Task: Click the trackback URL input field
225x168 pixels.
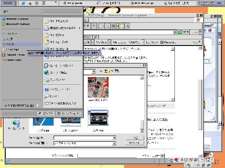Action: (107, 156)
